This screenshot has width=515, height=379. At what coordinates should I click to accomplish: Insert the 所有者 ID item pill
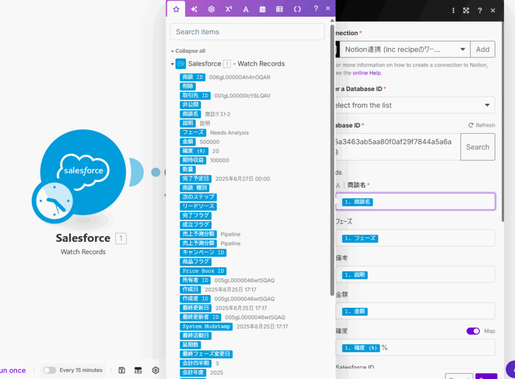pos(195,280)
